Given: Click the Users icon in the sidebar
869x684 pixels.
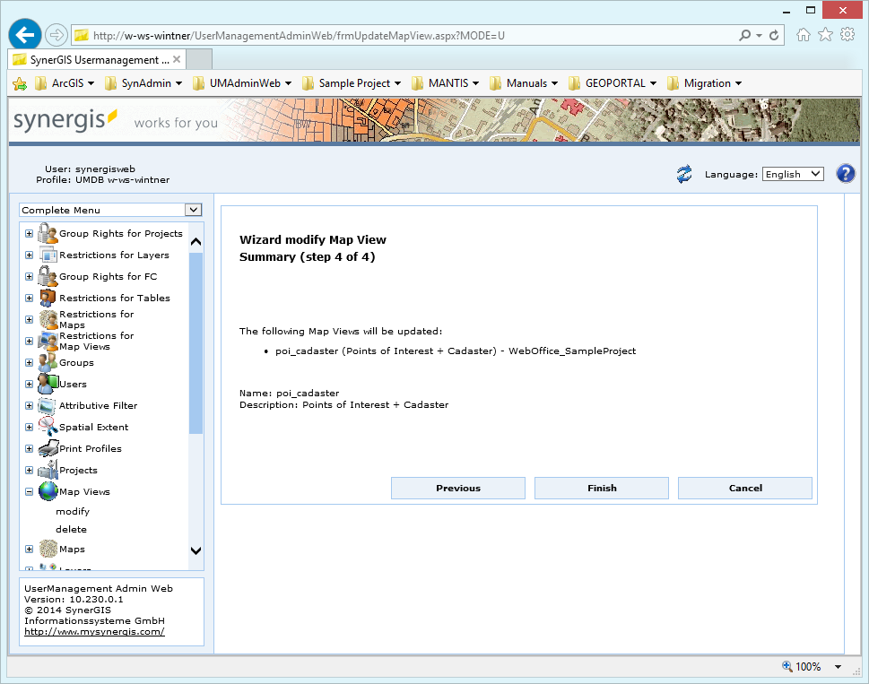Looking at the screenshot, I should pyautogui.click(x=48, y=383).
